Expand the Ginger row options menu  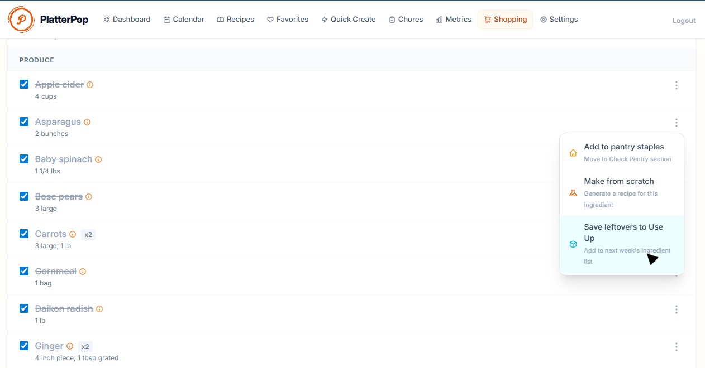pyautogui.click(x=676, y=347)
